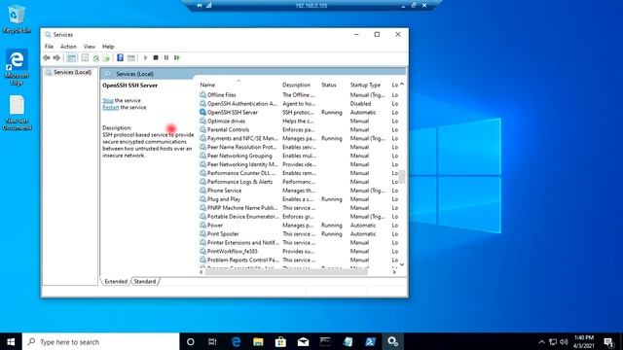Viewport: 623px width, 350px height.
Task: Open Properties from the toolbar icon
Action: (85, 58)
